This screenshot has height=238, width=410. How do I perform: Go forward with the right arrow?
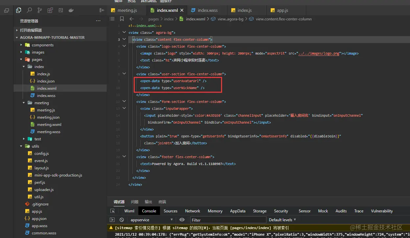(x=141, y=19)
